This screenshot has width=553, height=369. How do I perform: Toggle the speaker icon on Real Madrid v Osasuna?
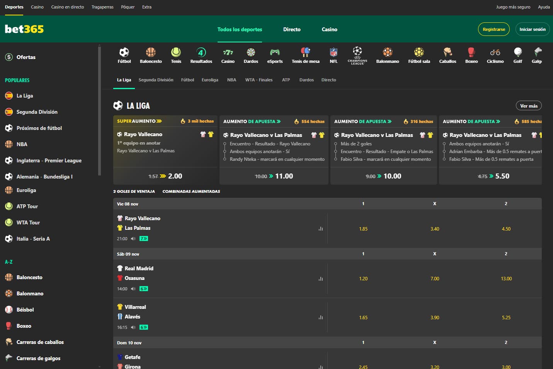[133, 288]
